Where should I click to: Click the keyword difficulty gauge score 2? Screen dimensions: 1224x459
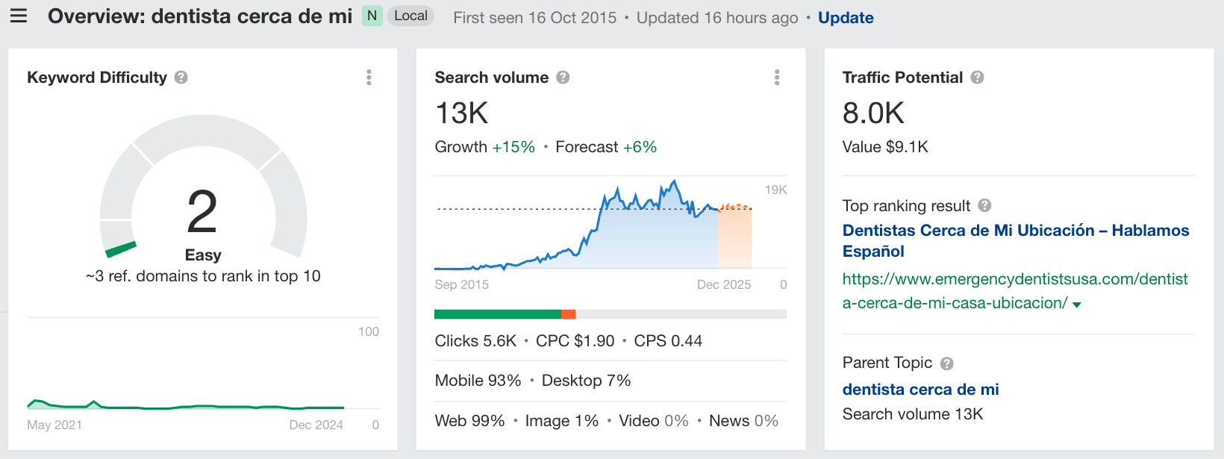pos(202,212)
